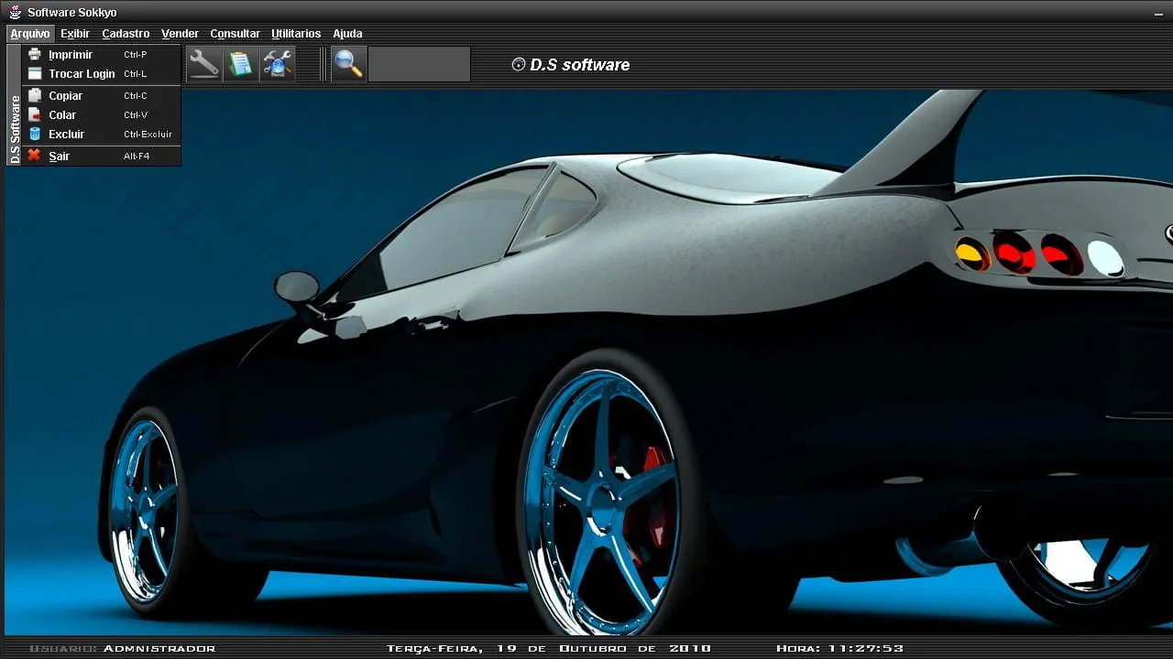The width and height of the screenshot is (1173, 659).
Task: Open the Consultar menu
Action: point(235,34)
